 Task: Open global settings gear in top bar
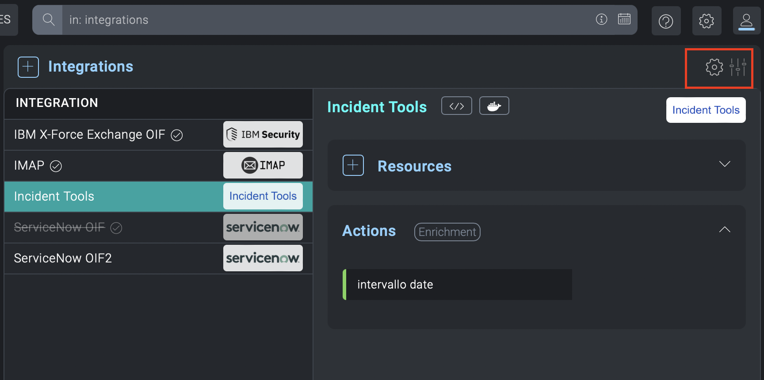(706, 21)
